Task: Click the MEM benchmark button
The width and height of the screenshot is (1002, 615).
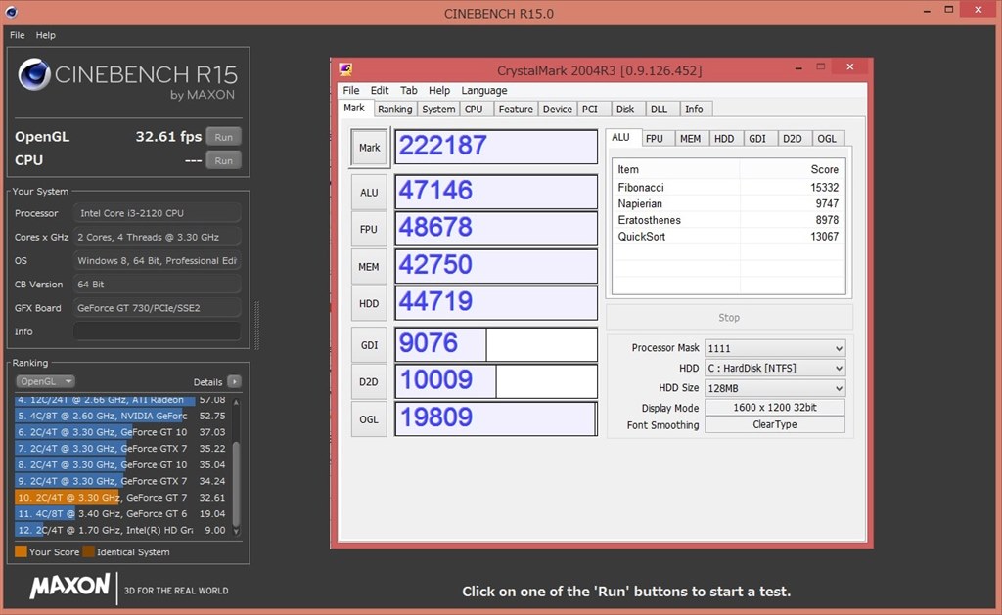Action: point(369,267)
